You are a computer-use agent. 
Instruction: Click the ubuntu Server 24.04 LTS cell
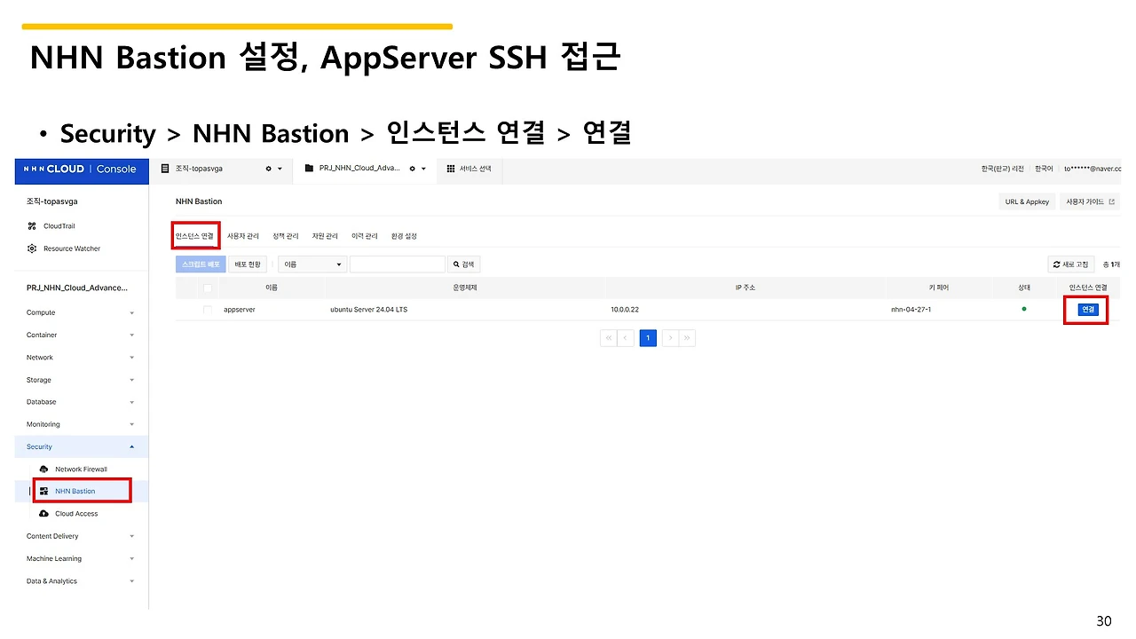click(368, 310)
